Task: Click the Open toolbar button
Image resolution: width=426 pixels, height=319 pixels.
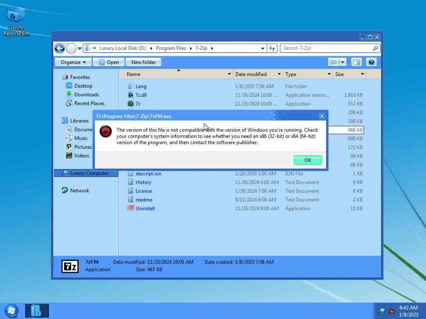Action: [109, 62]
